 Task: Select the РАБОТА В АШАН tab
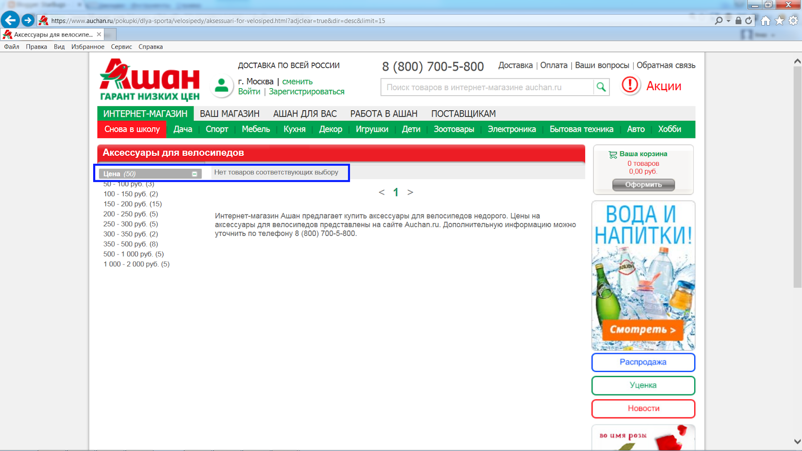[x=384, y=114]
